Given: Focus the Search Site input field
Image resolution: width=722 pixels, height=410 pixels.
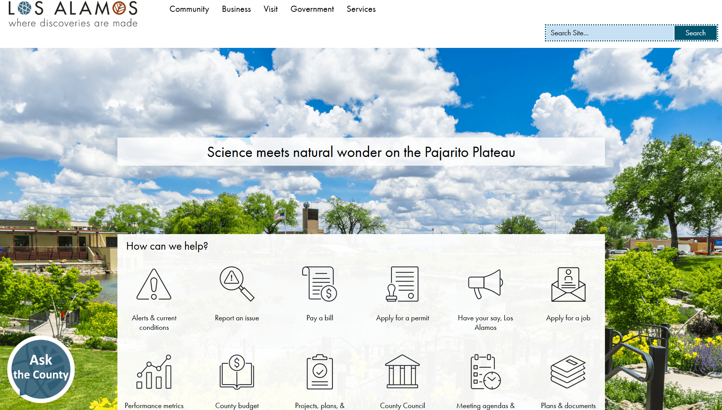Looking at the screenshot, I should tap(610, 33).
